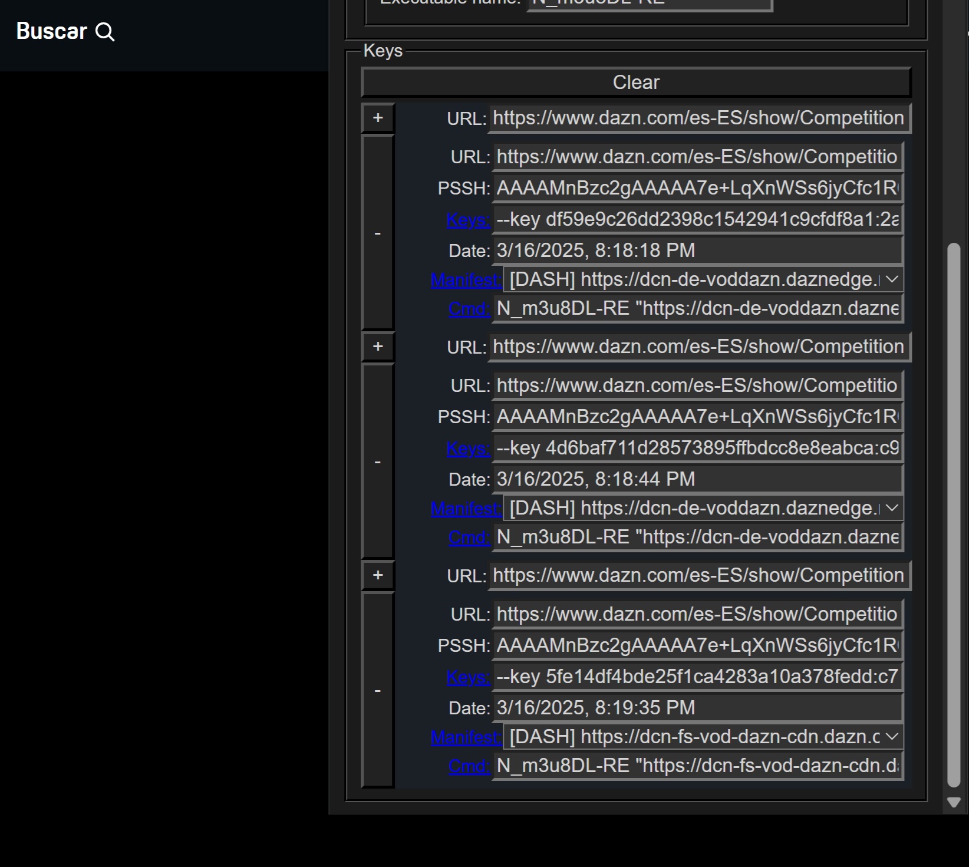Expand the + row above the 8:18:44 PM entry

pos(378,347)
